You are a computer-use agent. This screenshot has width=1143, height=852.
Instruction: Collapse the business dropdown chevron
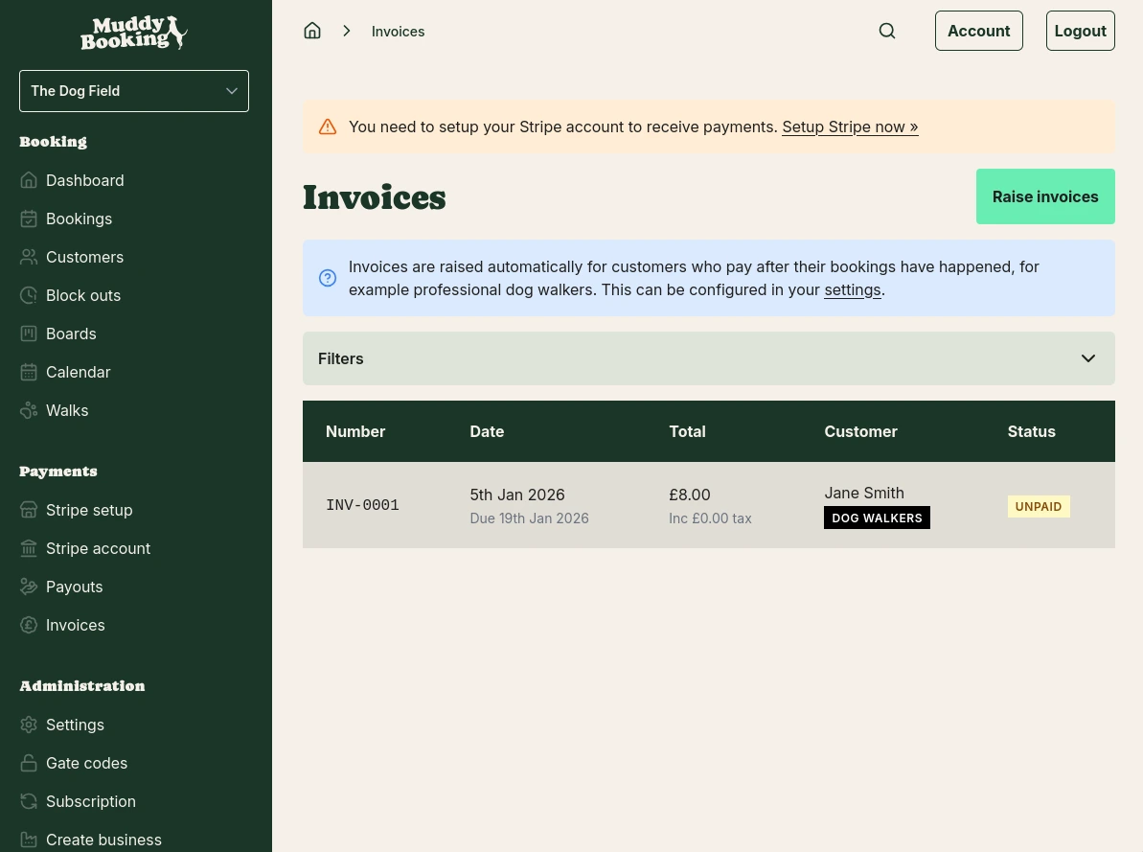click(x=232, y=91)
